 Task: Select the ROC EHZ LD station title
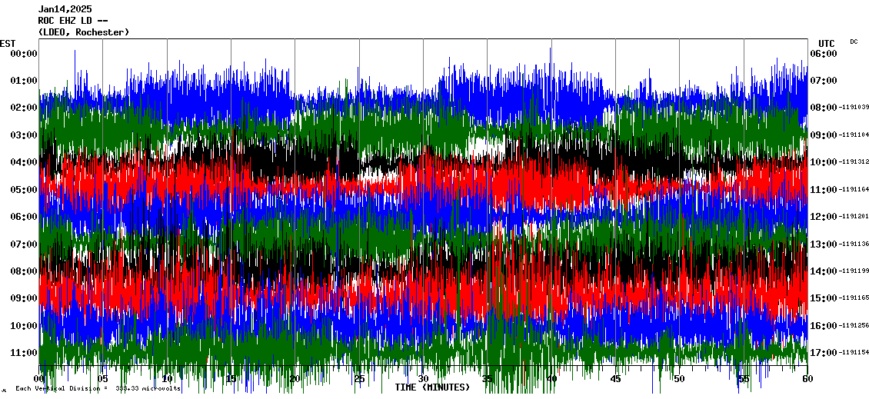pos(73,21)
